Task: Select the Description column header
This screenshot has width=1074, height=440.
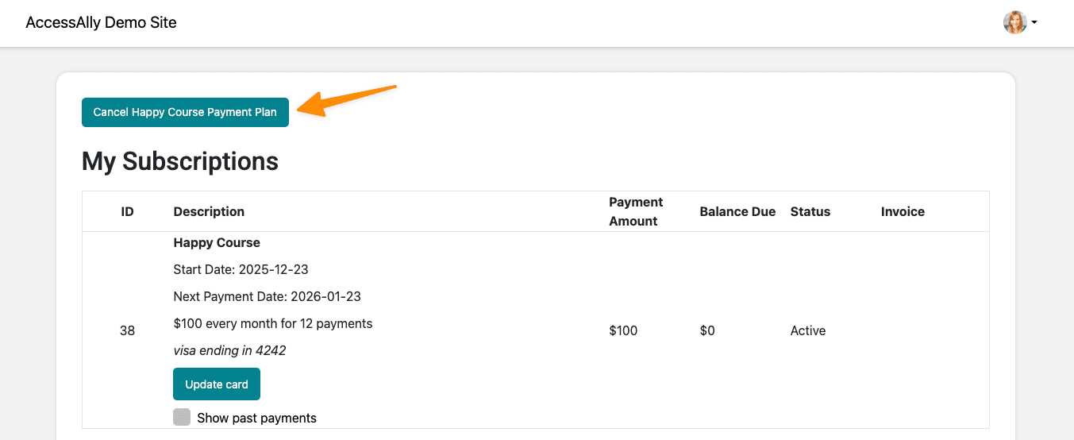Action: pyautogui.click(x=209, y=211)
